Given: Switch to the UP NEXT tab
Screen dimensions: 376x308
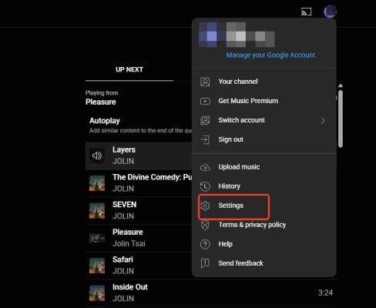Looking at the screenshot, I should pyautogui.click(x=129, y=69).
